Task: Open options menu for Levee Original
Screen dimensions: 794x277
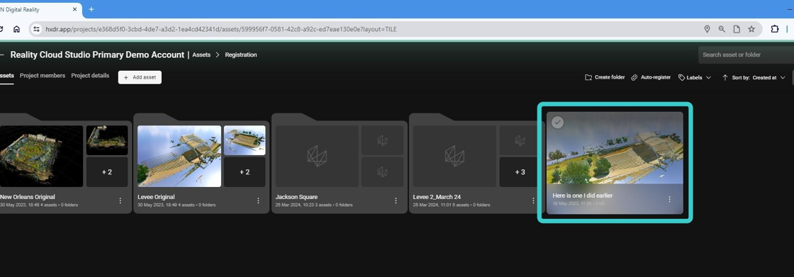Action: coord(258,200)
